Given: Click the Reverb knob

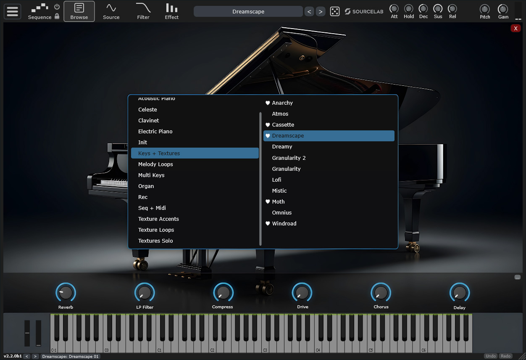Looking at the screenshot, I should click(x=66, y=292).
